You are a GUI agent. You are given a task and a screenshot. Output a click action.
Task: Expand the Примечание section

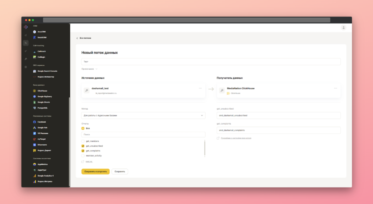click(90, 69)
